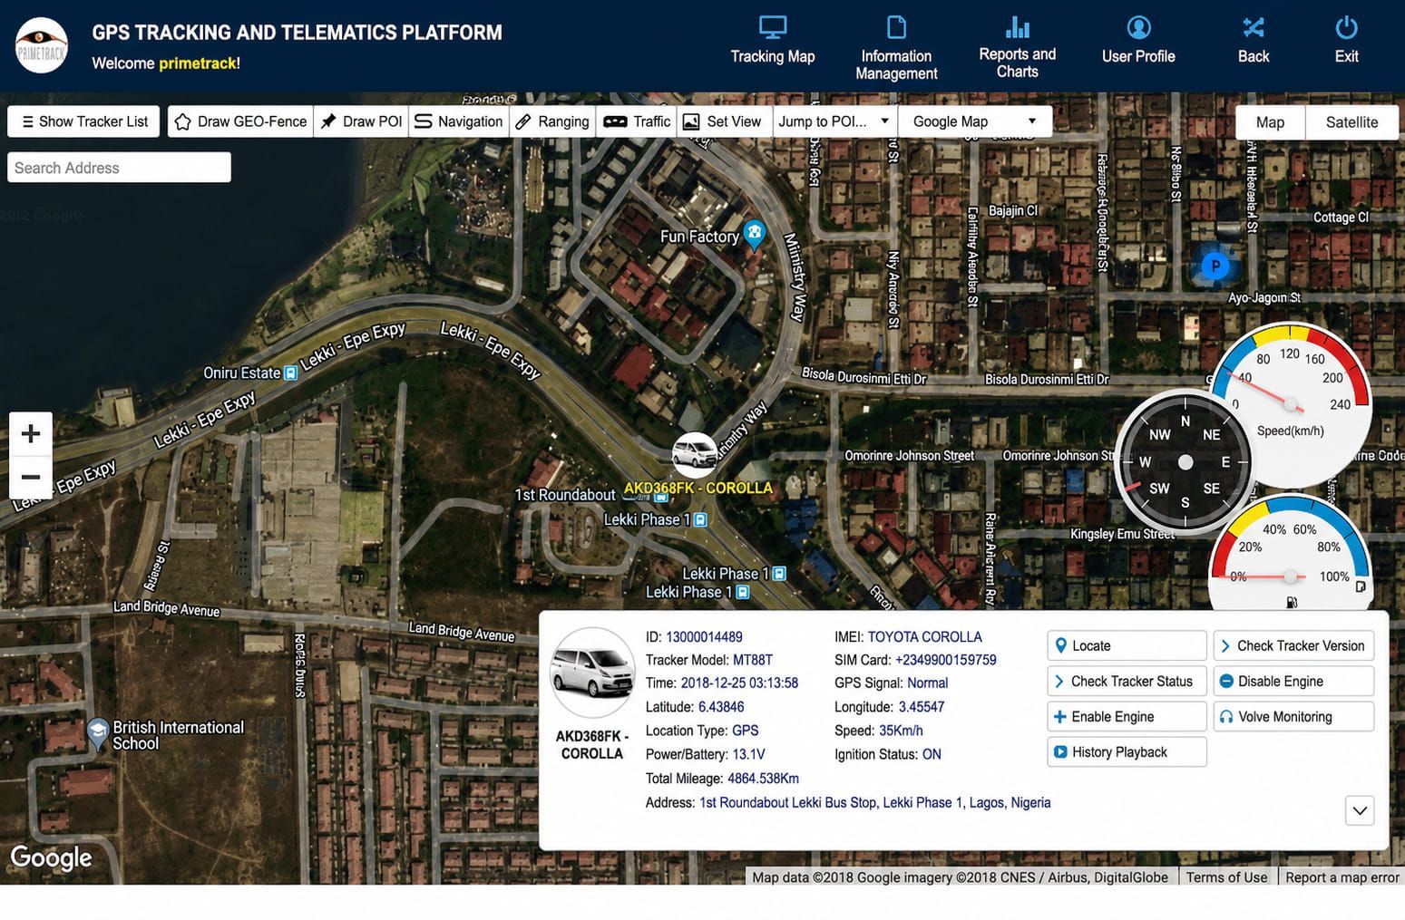Viewport: 1405px width, 920px height.
Task: Click Report a map error
Action: (x=1342, y=876)
